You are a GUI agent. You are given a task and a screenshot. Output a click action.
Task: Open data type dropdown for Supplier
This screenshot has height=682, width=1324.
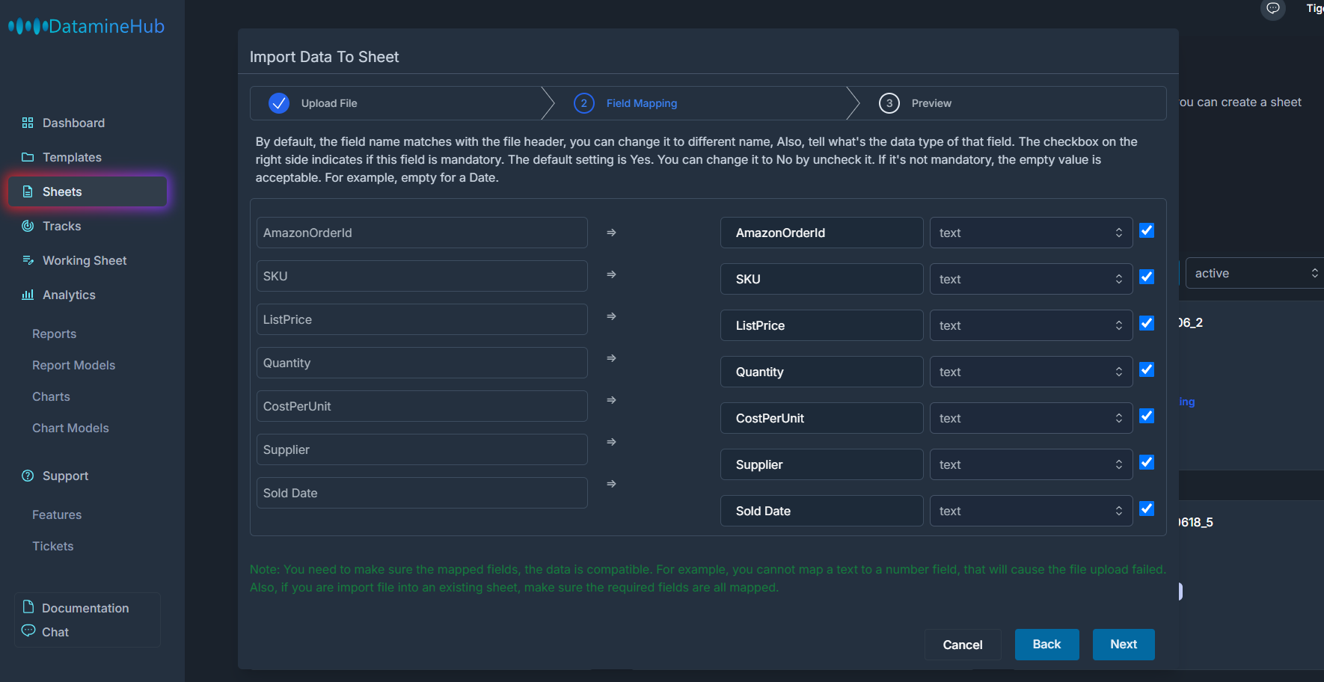click(x=1031, y=464)
